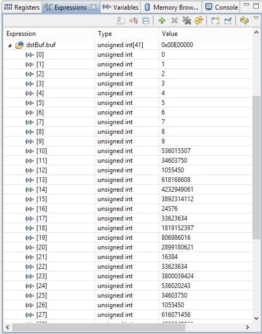Click the horizontal scrollbar left arrow
The image size is (262, 334).
pos(7,327)
